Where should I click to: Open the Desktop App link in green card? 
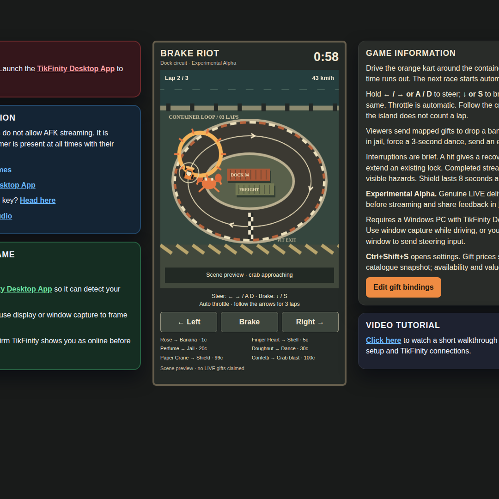(25, 289)
